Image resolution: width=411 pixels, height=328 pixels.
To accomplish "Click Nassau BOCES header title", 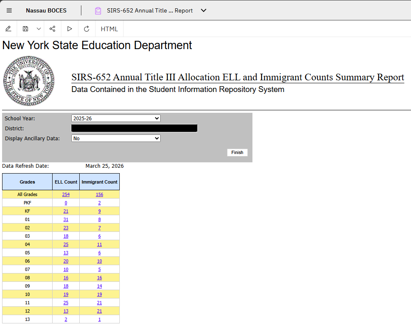I will [46, 10].
